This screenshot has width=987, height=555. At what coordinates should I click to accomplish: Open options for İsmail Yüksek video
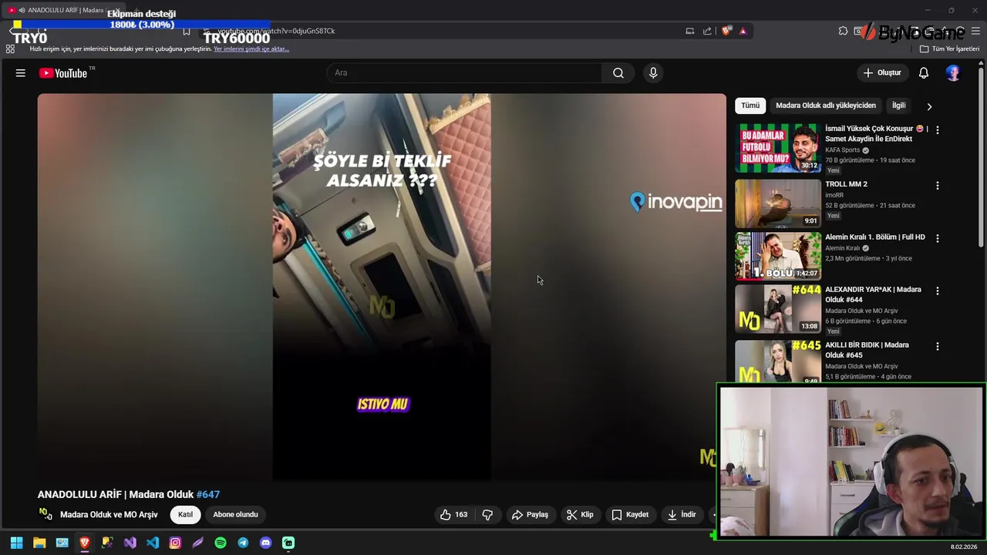tap(938, 130)
